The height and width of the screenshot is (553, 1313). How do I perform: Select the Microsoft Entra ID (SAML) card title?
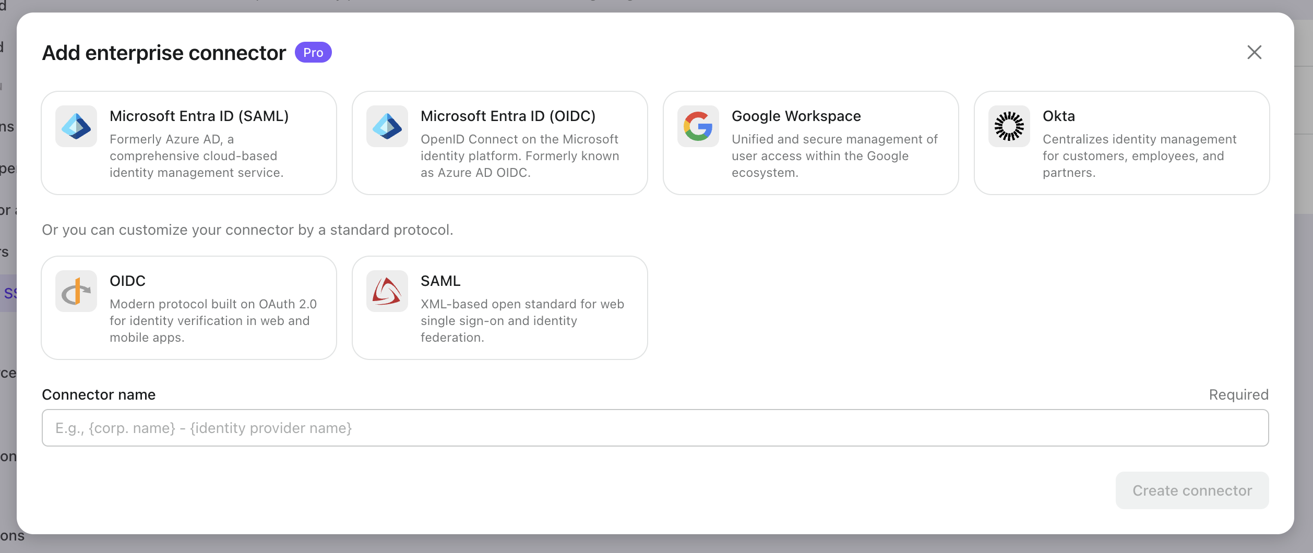pos(199,116)
